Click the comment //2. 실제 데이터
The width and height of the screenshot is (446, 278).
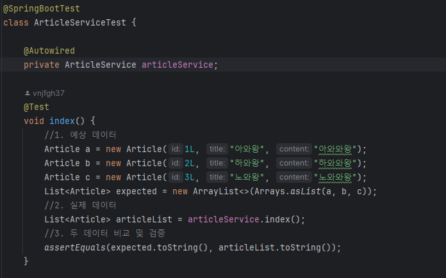click(80, 205)
